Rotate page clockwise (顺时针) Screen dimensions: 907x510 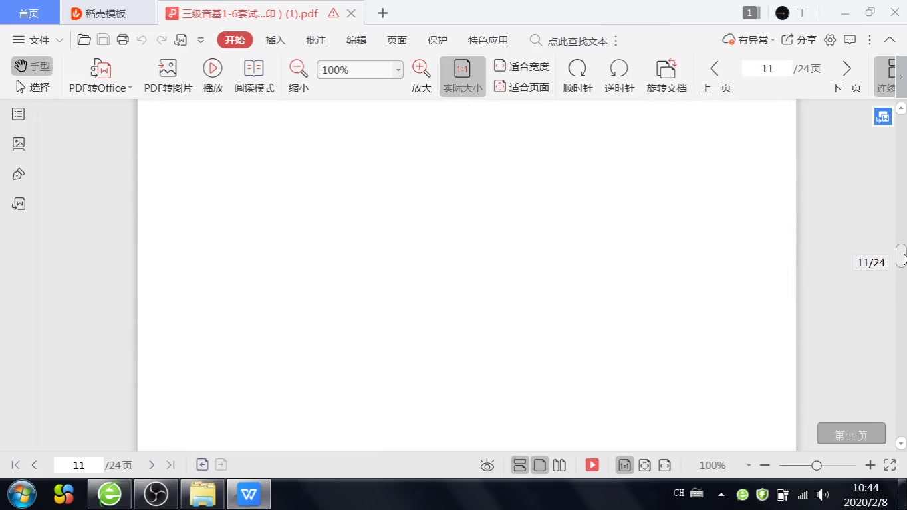[x=577, y=76]
